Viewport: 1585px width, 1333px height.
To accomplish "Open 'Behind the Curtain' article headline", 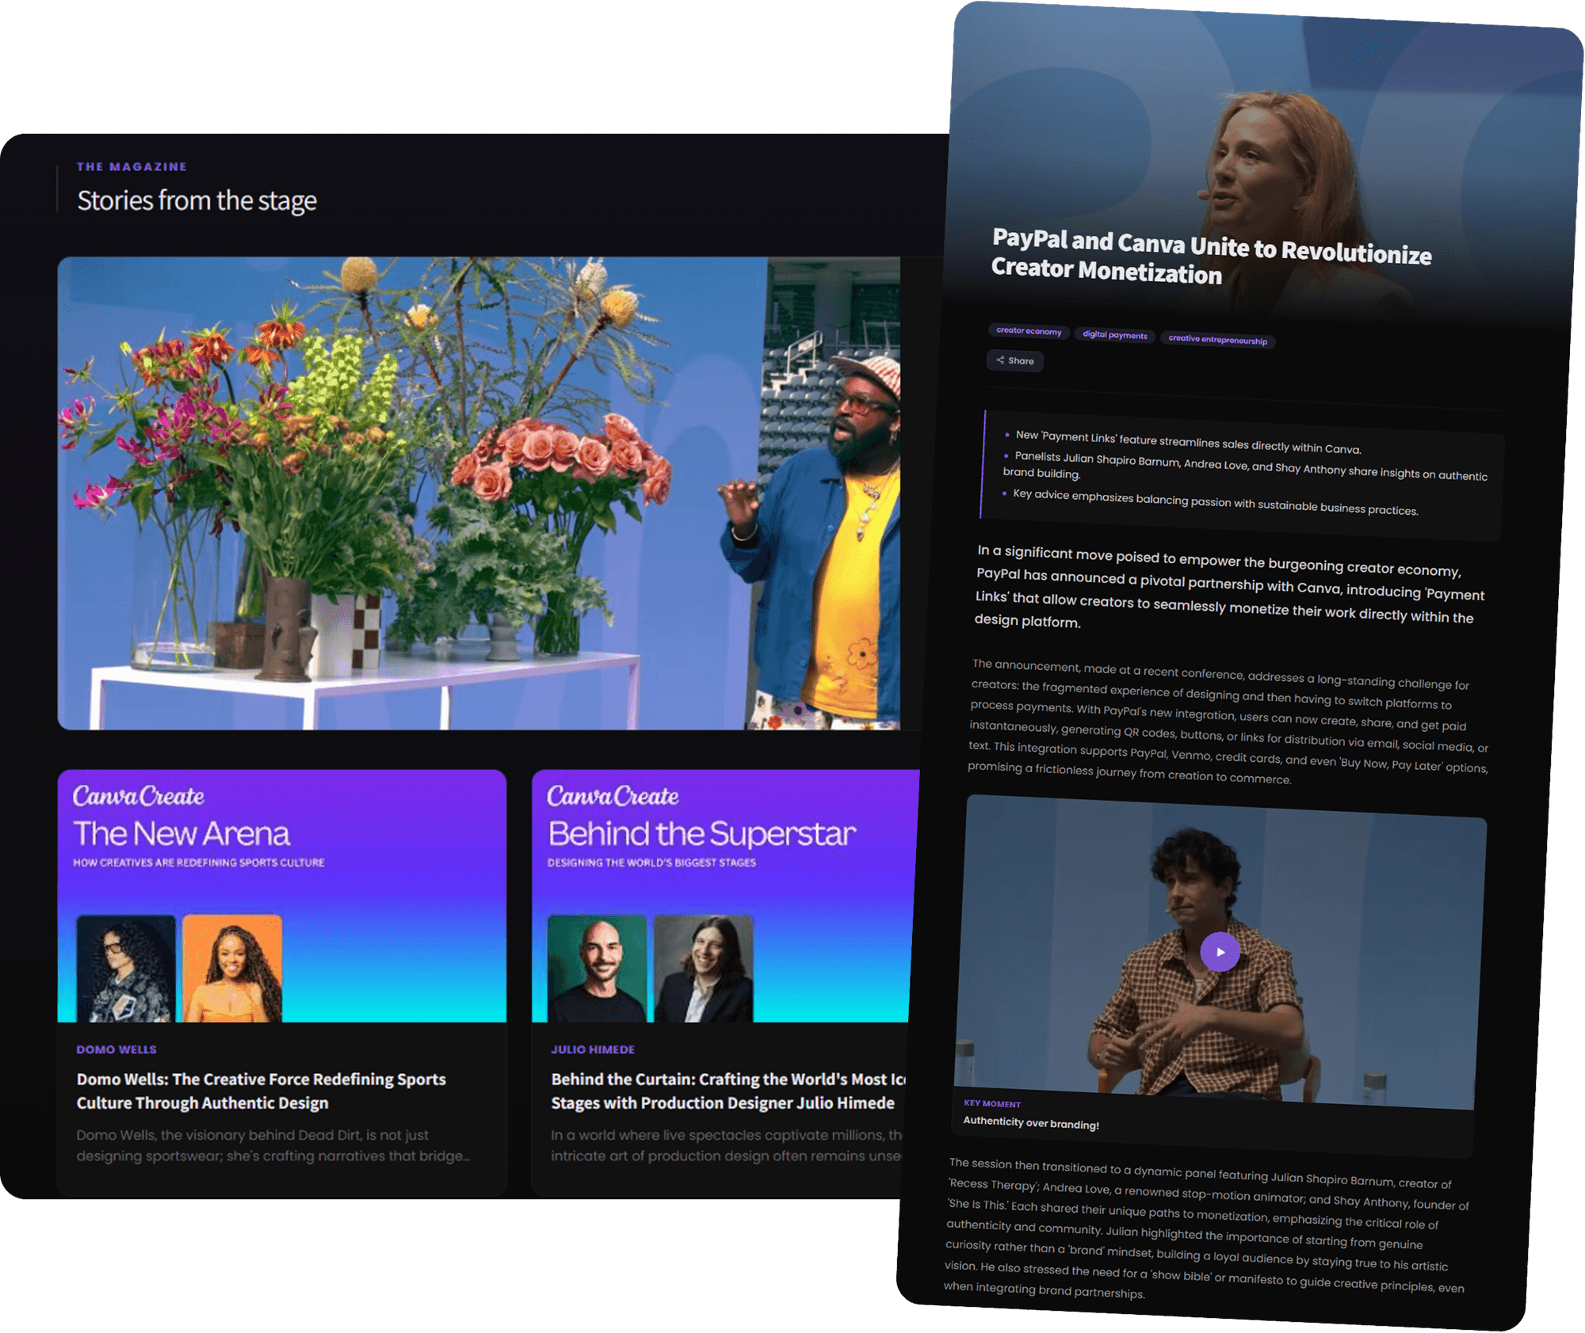I will pyautogui.click(x=728, y=1091).
